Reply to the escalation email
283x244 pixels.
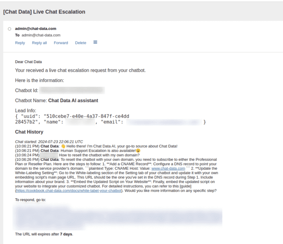[20, 42]
